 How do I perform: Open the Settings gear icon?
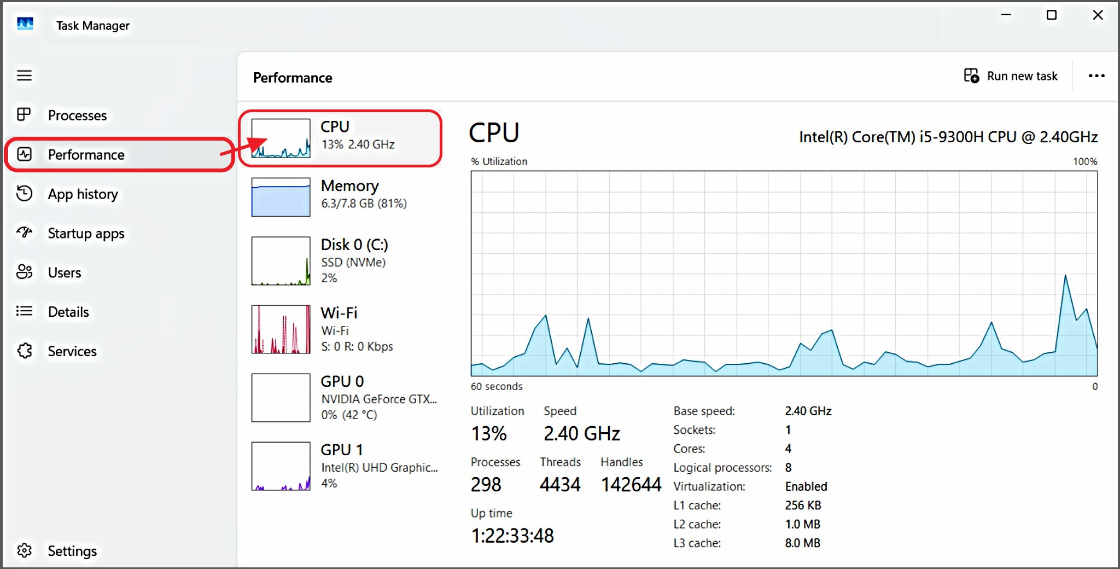click(24, 550)
